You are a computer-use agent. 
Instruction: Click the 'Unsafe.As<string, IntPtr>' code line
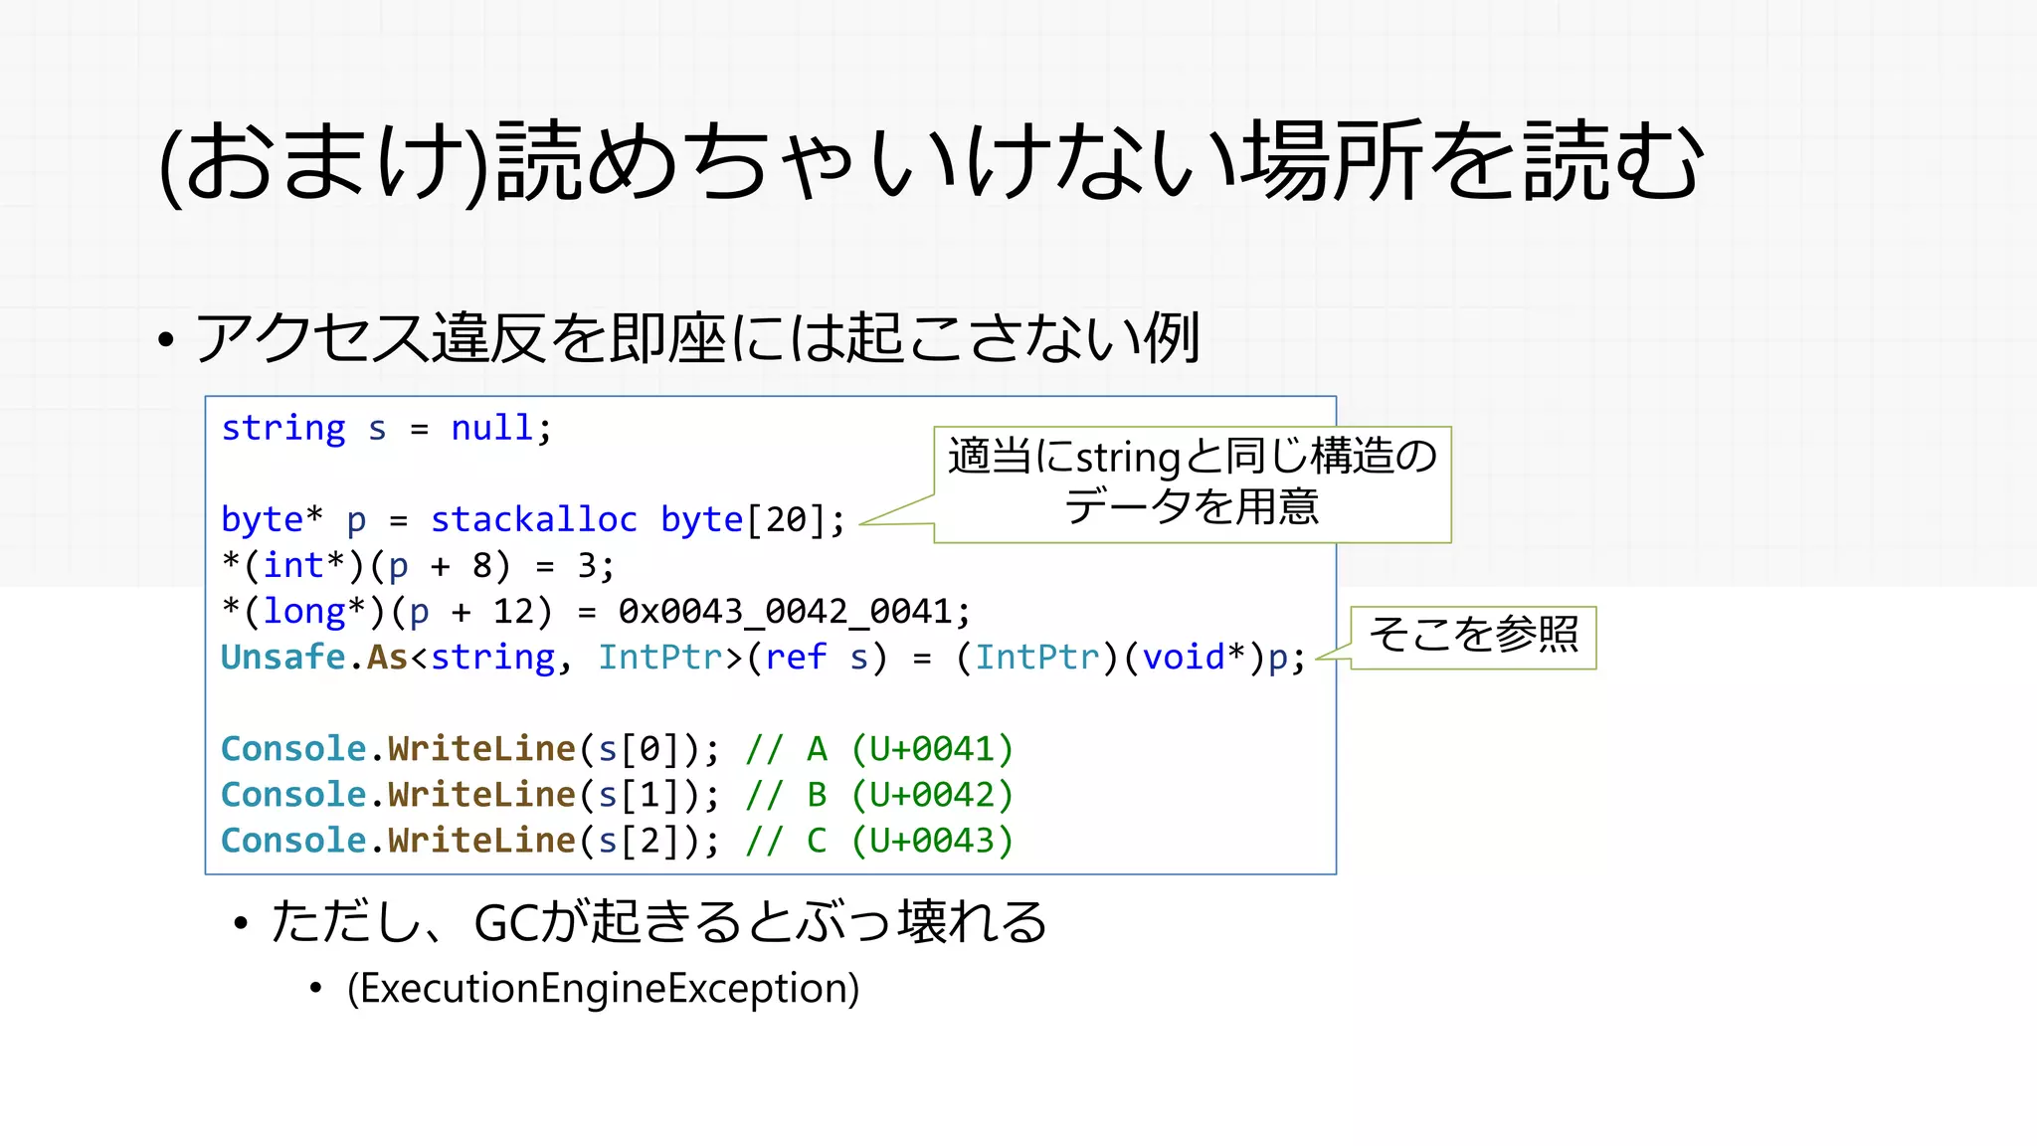pos(763,657)
